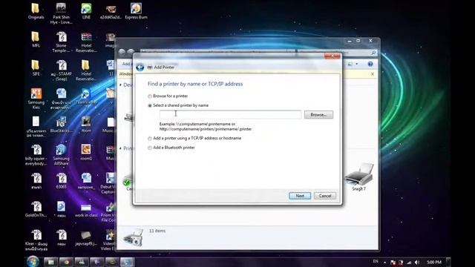Choose TCP/IP address or hostname option
The height and width of the screenshot is (267, 475).
click(194, 138)
